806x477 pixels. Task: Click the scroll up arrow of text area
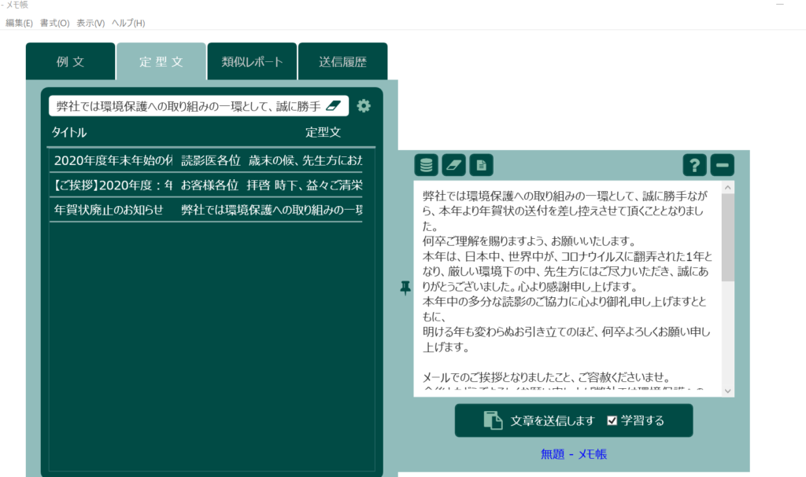[x=727, y=187]
